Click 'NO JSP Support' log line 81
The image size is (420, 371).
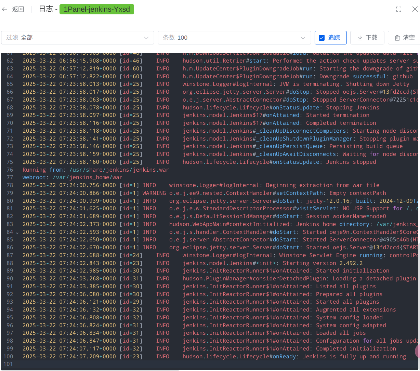220,209
